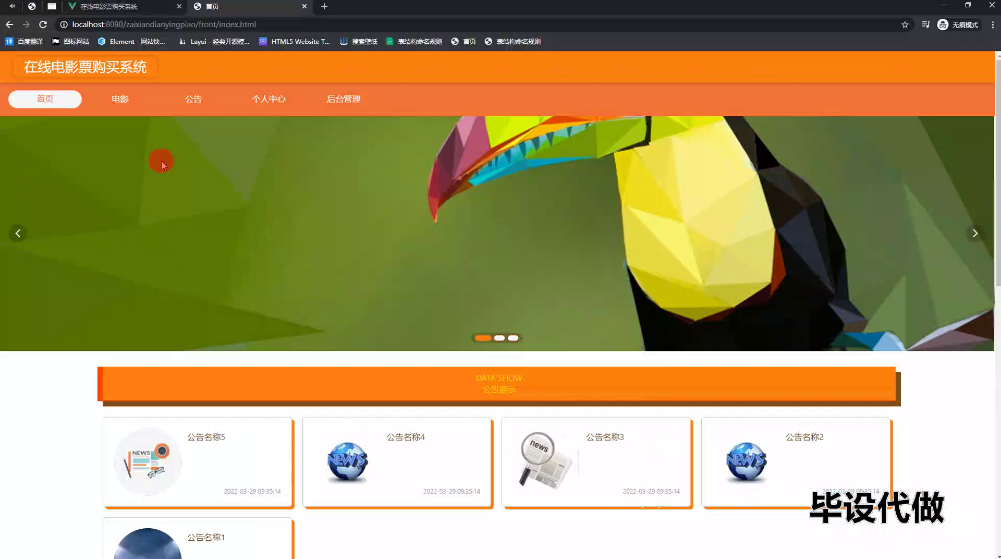
Task: Click the NEWS globe image on 公告名称2
Action: click(x=746, y=462)
